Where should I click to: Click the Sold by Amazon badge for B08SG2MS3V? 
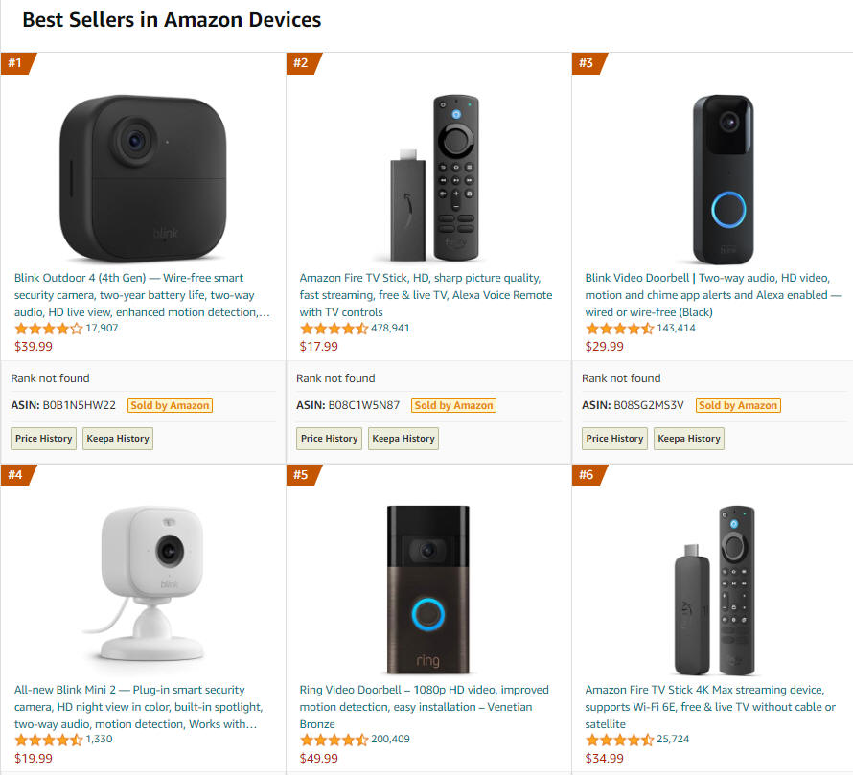point(738,405)
